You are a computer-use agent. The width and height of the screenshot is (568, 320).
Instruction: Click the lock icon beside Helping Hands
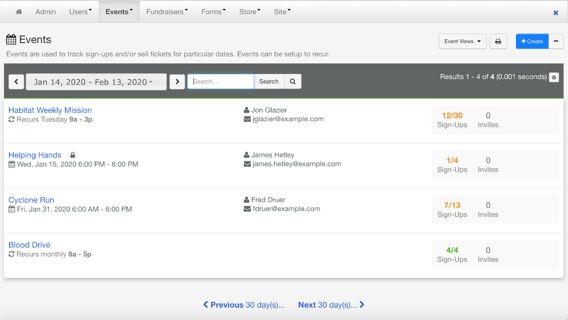click(x=72, y=155)
